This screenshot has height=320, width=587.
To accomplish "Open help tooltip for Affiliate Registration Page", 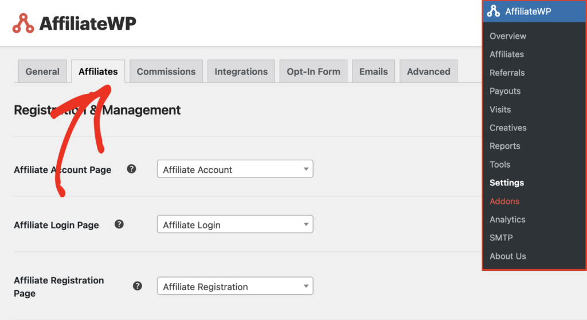I will tap(138, 286).
